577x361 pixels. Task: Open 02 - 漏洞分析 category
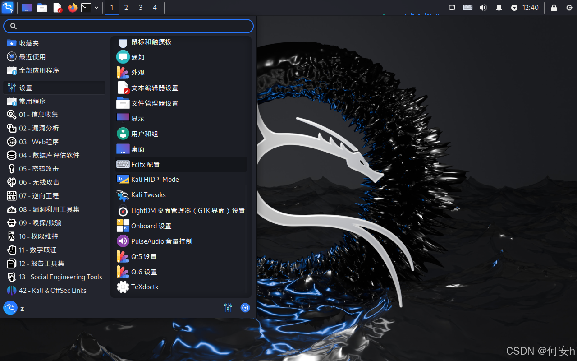54,128
